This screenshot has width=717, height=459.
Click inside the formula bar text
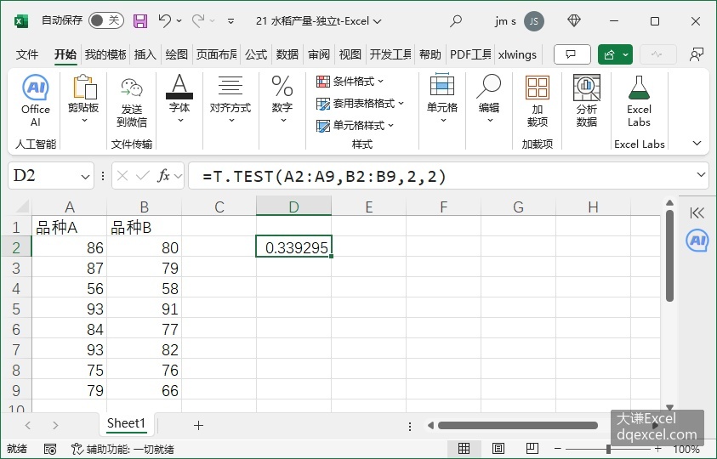click(324, 176)
